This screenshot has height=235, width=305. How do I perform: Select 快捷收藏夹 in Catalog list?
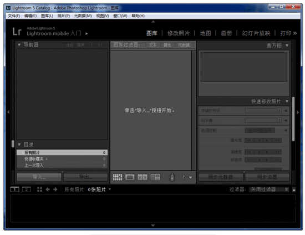62,159
